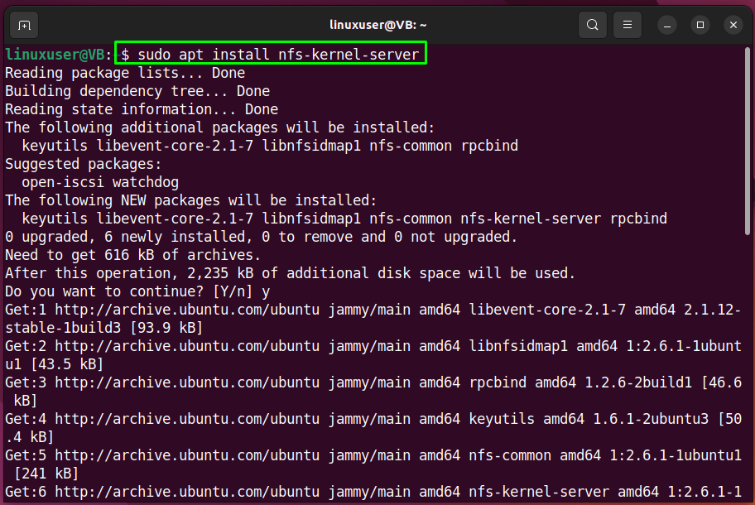Click the 'u1 [43.5 kB]' line
This screenshot has width=755, height=505.
point(55,364)
